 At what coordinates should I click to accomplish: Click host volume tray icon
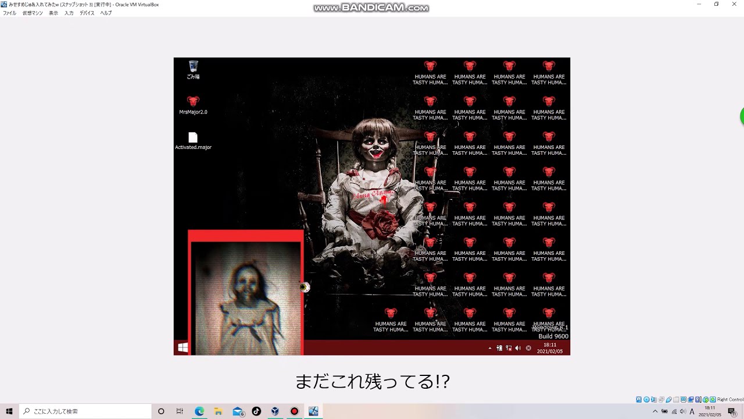pos(683,411)
